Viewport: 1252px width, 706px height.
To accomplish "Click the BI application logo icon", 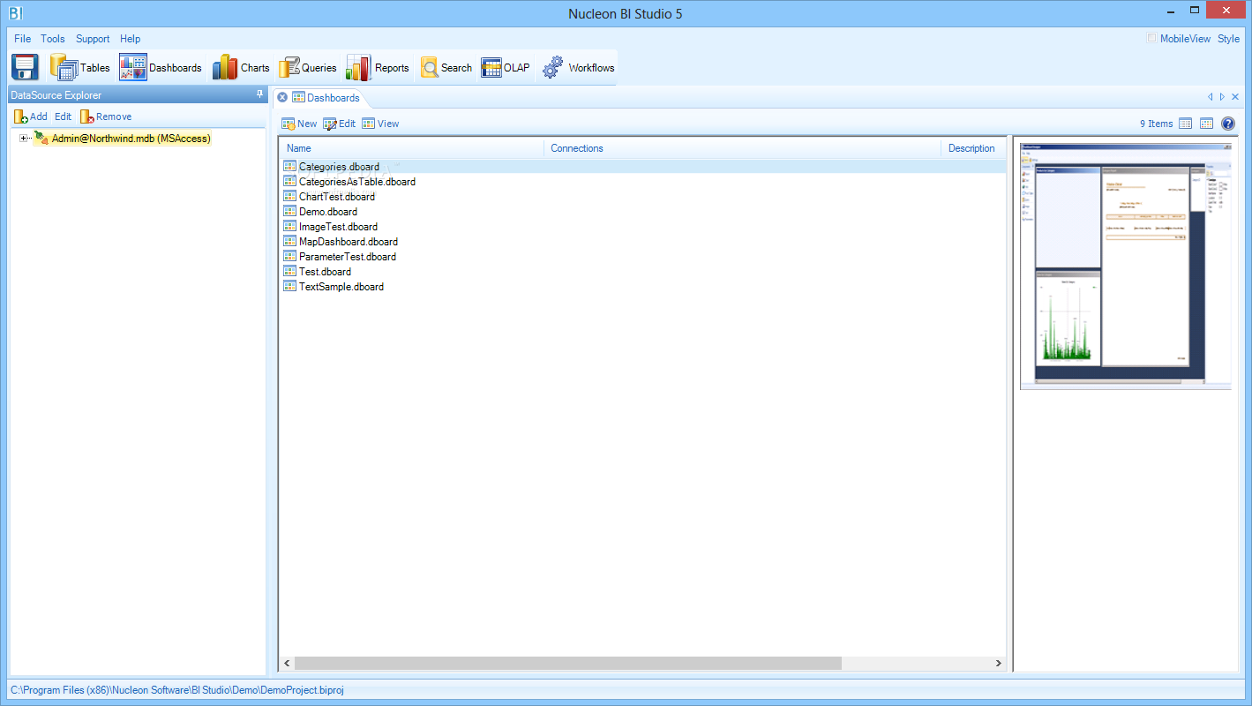I will click(x=15, y=12).
